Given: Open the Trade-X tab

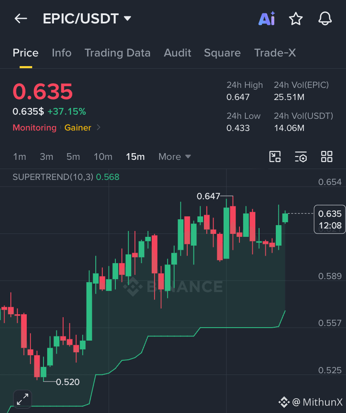Looking at the screenshot, I should [x=275, y=53].
